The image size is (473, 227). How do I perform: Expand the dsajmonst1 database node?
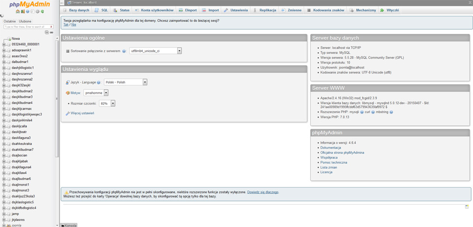click(x=4, y=185)
